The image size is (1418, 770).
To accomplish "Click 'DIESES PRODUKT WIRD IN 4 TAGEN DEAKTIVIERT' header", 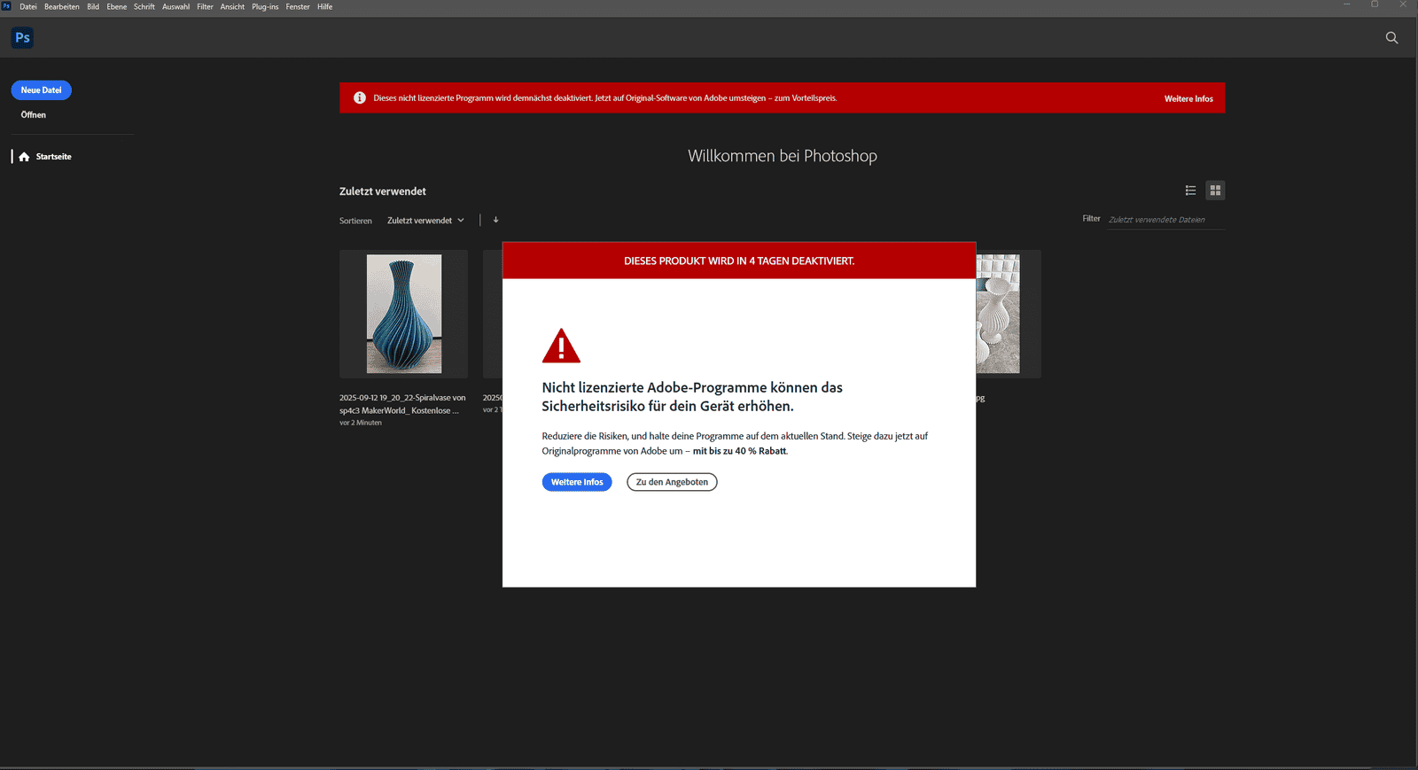I will [x=739, y=261].
